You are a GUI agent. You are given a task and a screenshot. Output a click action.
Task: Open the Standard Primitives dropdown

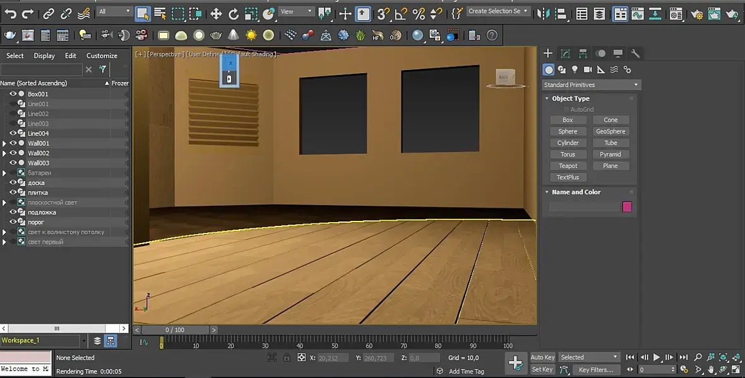pyautogui.click(x=591, y=85)
